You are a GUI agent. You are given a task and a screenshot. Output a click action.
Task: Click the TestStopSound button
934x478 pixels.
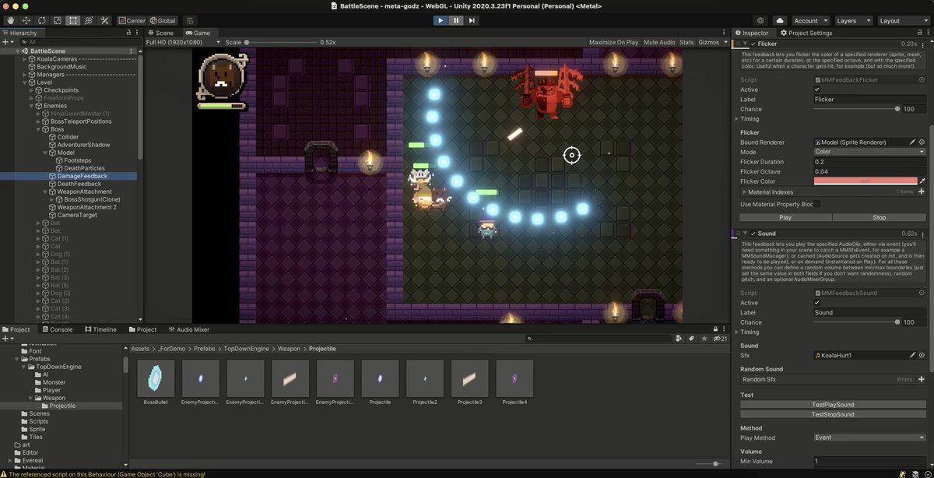click(833, 414)
